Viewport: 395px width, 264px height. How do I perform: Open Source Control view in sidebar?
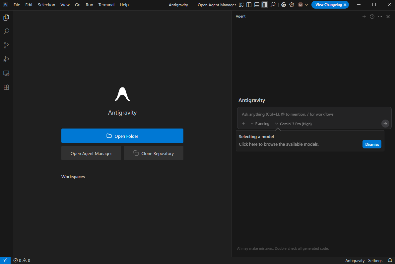coord(6,45)
